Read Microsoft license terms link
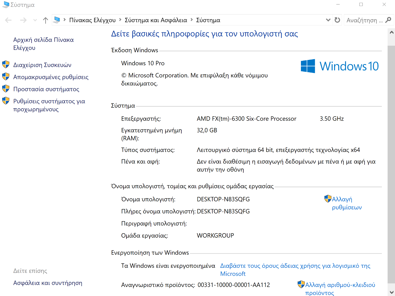This screenshot has width=395, height=296. point(295,270)
